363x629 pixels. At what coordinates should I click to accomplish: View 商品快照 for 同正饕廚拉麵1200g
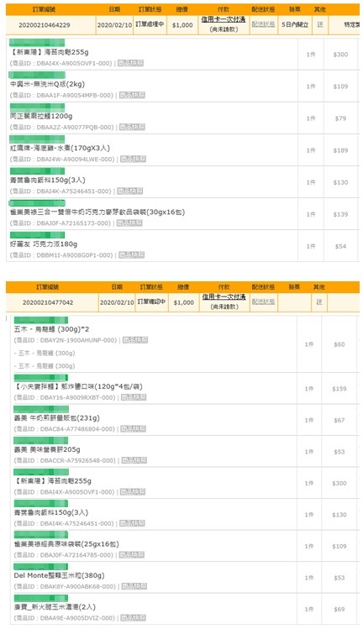(133, 127)
